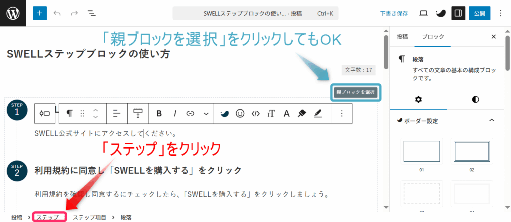Click the 公開 publish button
Screen dimensions: 511x222
479,13
